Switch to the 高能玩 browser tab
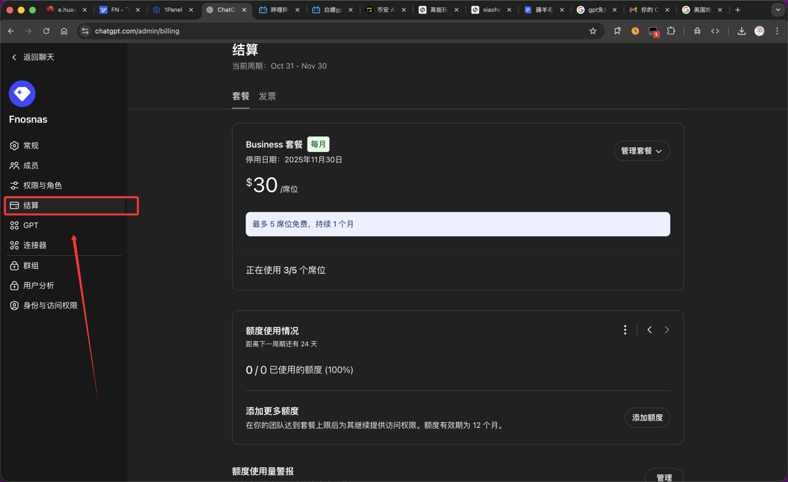The height and width of the screenshot is (482, 788). tap(439, 10)
